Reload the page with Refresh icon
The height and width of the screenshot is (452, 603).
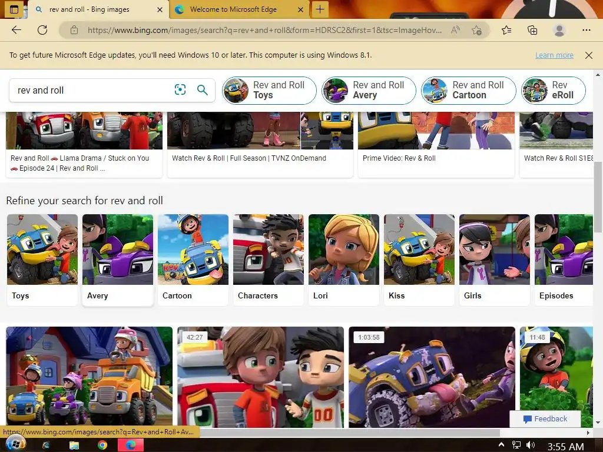(42, 30)
